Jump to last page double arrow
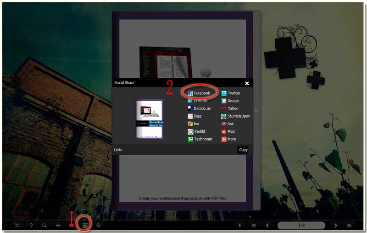 tap(349, 225)
